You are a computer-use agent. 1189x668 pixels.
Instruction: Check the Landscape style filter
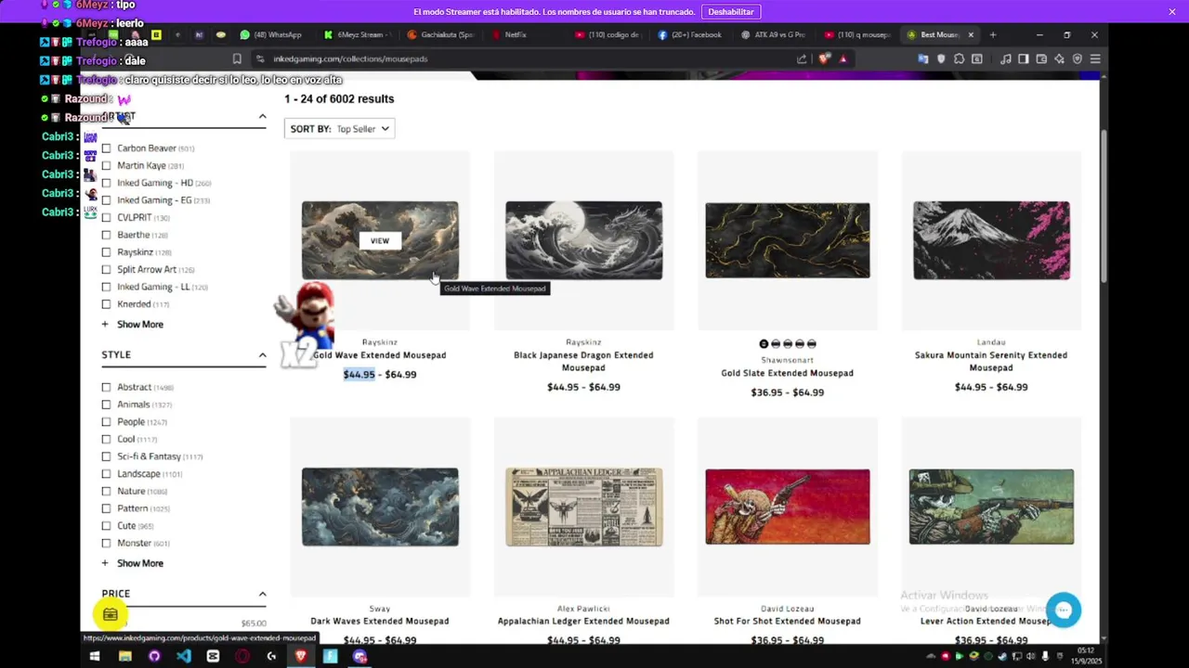106,474
